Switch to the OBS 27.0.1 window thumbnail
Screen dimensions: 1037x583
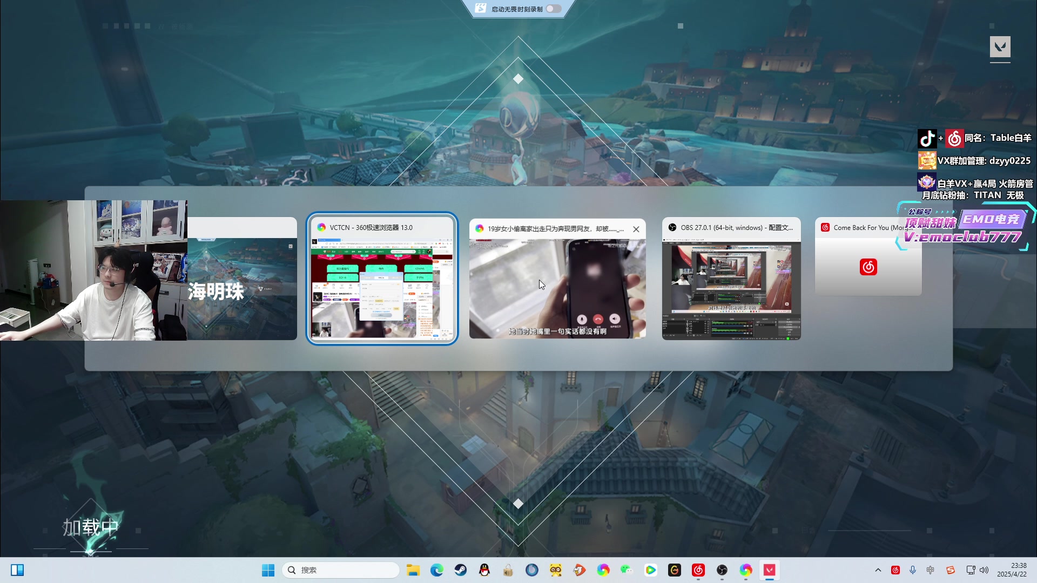click(x=731, y=279)
